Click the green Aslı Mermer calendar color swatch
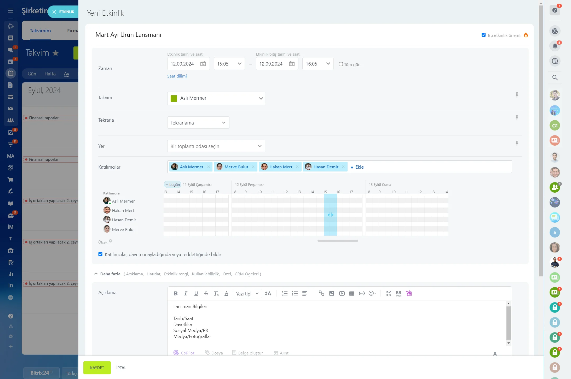 pos(174,98)
